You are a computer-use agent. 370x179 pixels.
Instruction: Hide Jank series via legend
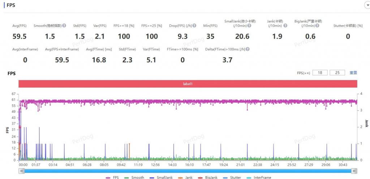tap(185, 177)
